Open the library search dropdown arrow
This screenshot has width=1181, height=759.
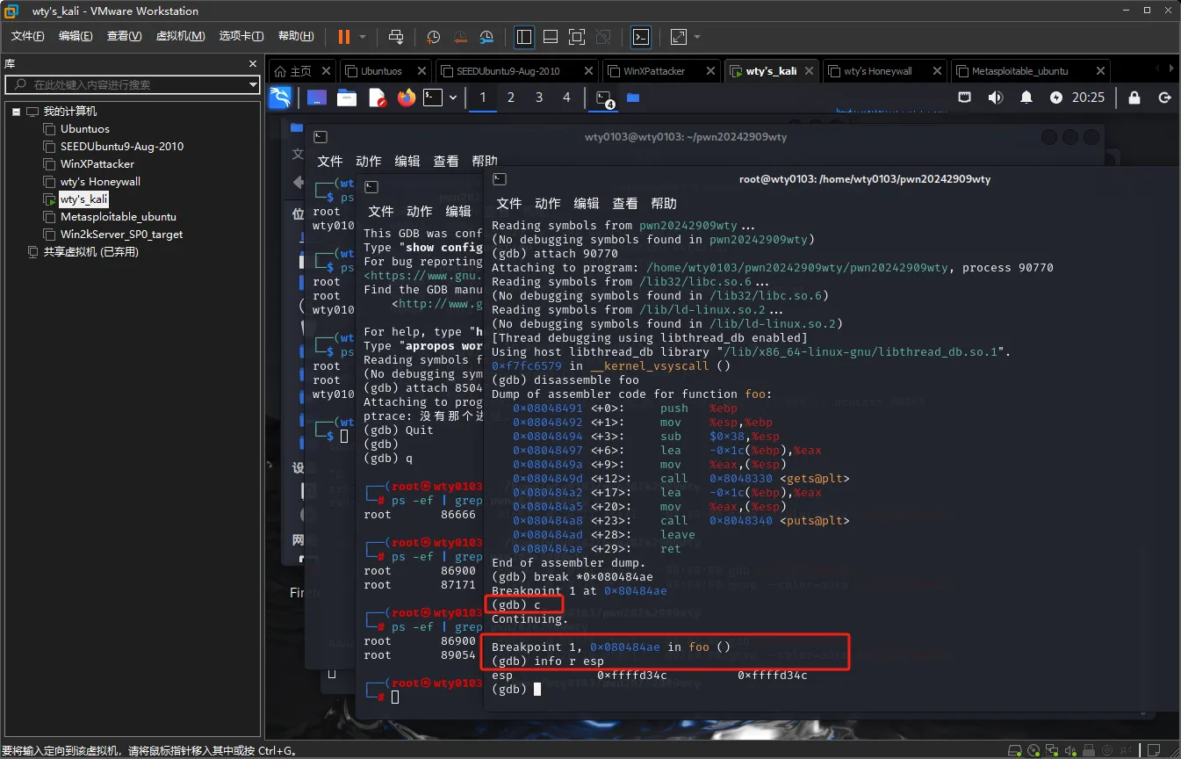tap(253, 84)
